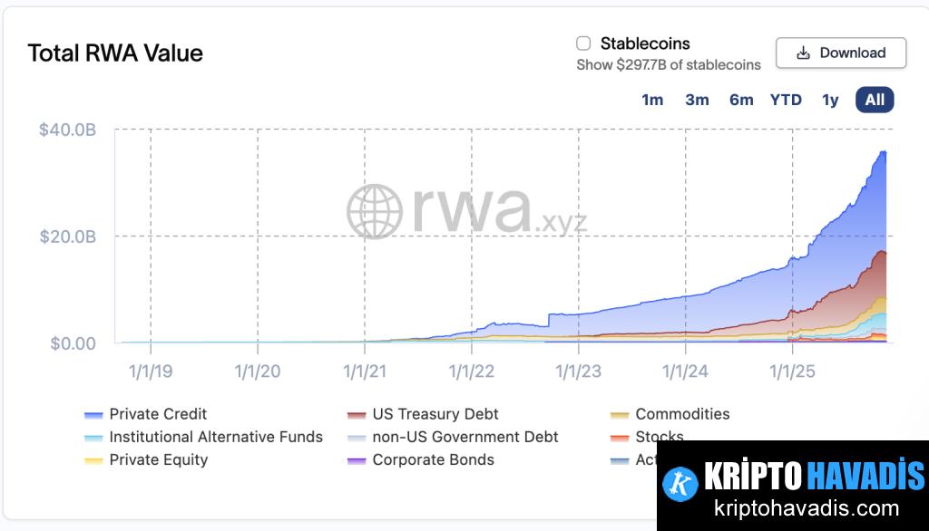Enable the Stablecoins checkbox

pos(584,43)
